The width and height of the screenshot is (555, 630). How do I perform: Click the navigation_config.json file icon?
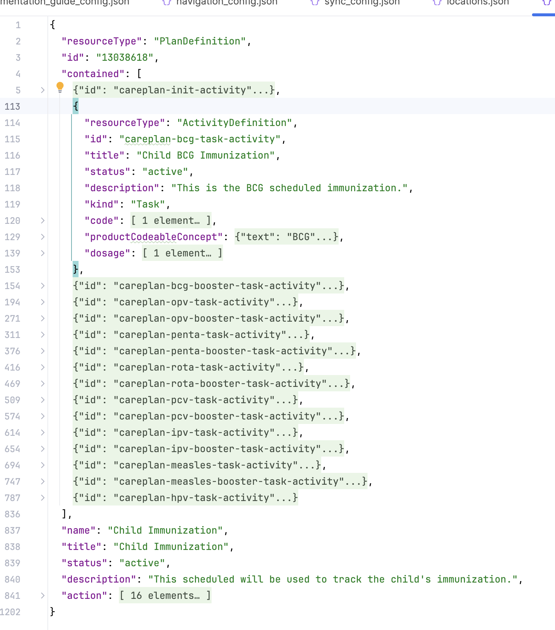[x=167, y=3]
